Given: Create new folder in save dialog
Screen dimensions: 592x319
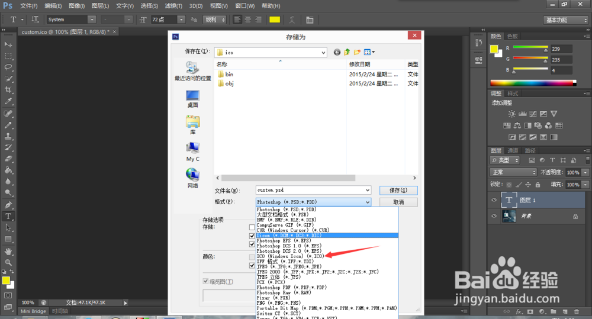Looking at the screenshot, I should 357,52.
